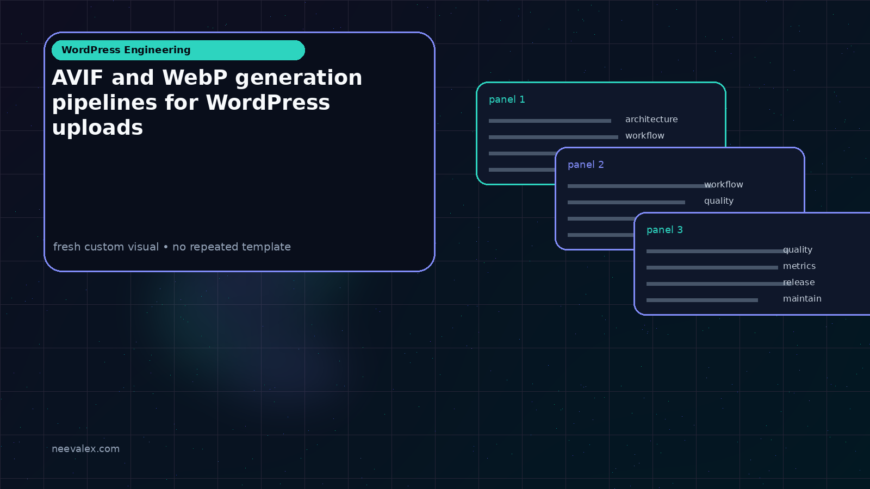Click "release" label in panel 3
The image size is (870, 489).
tap(799, 283)
